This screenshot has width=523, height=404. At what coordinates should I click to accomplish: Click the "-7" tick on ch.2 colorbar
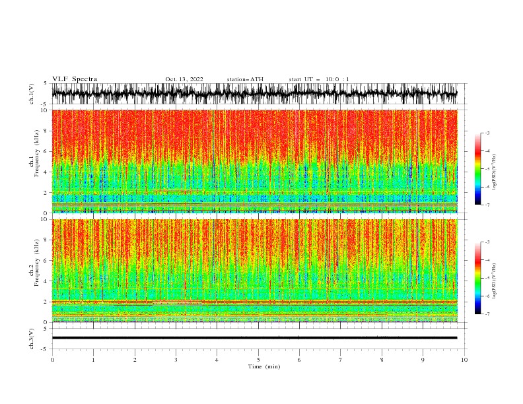coord(487,314)
